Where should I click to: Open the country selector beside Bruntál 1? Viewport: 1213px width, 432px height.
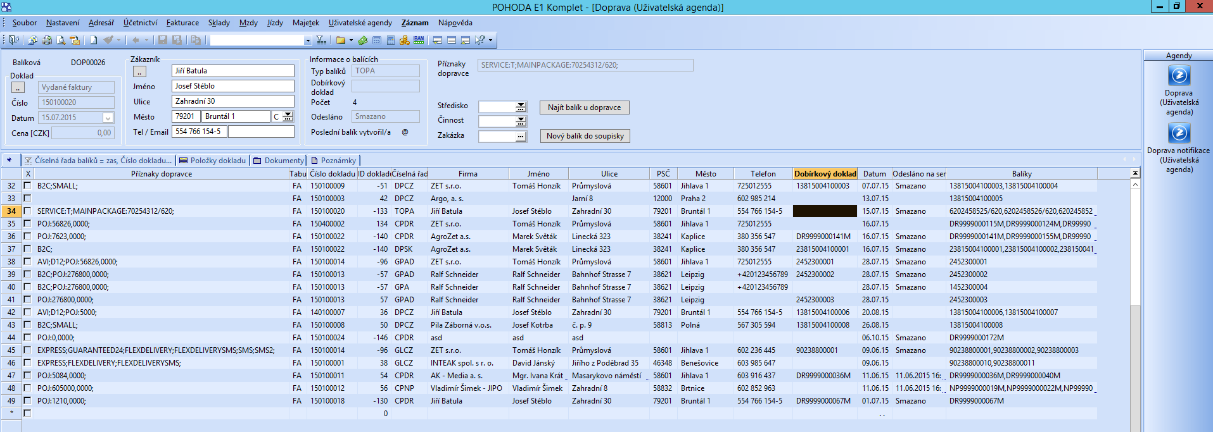[x=288, y=116]
